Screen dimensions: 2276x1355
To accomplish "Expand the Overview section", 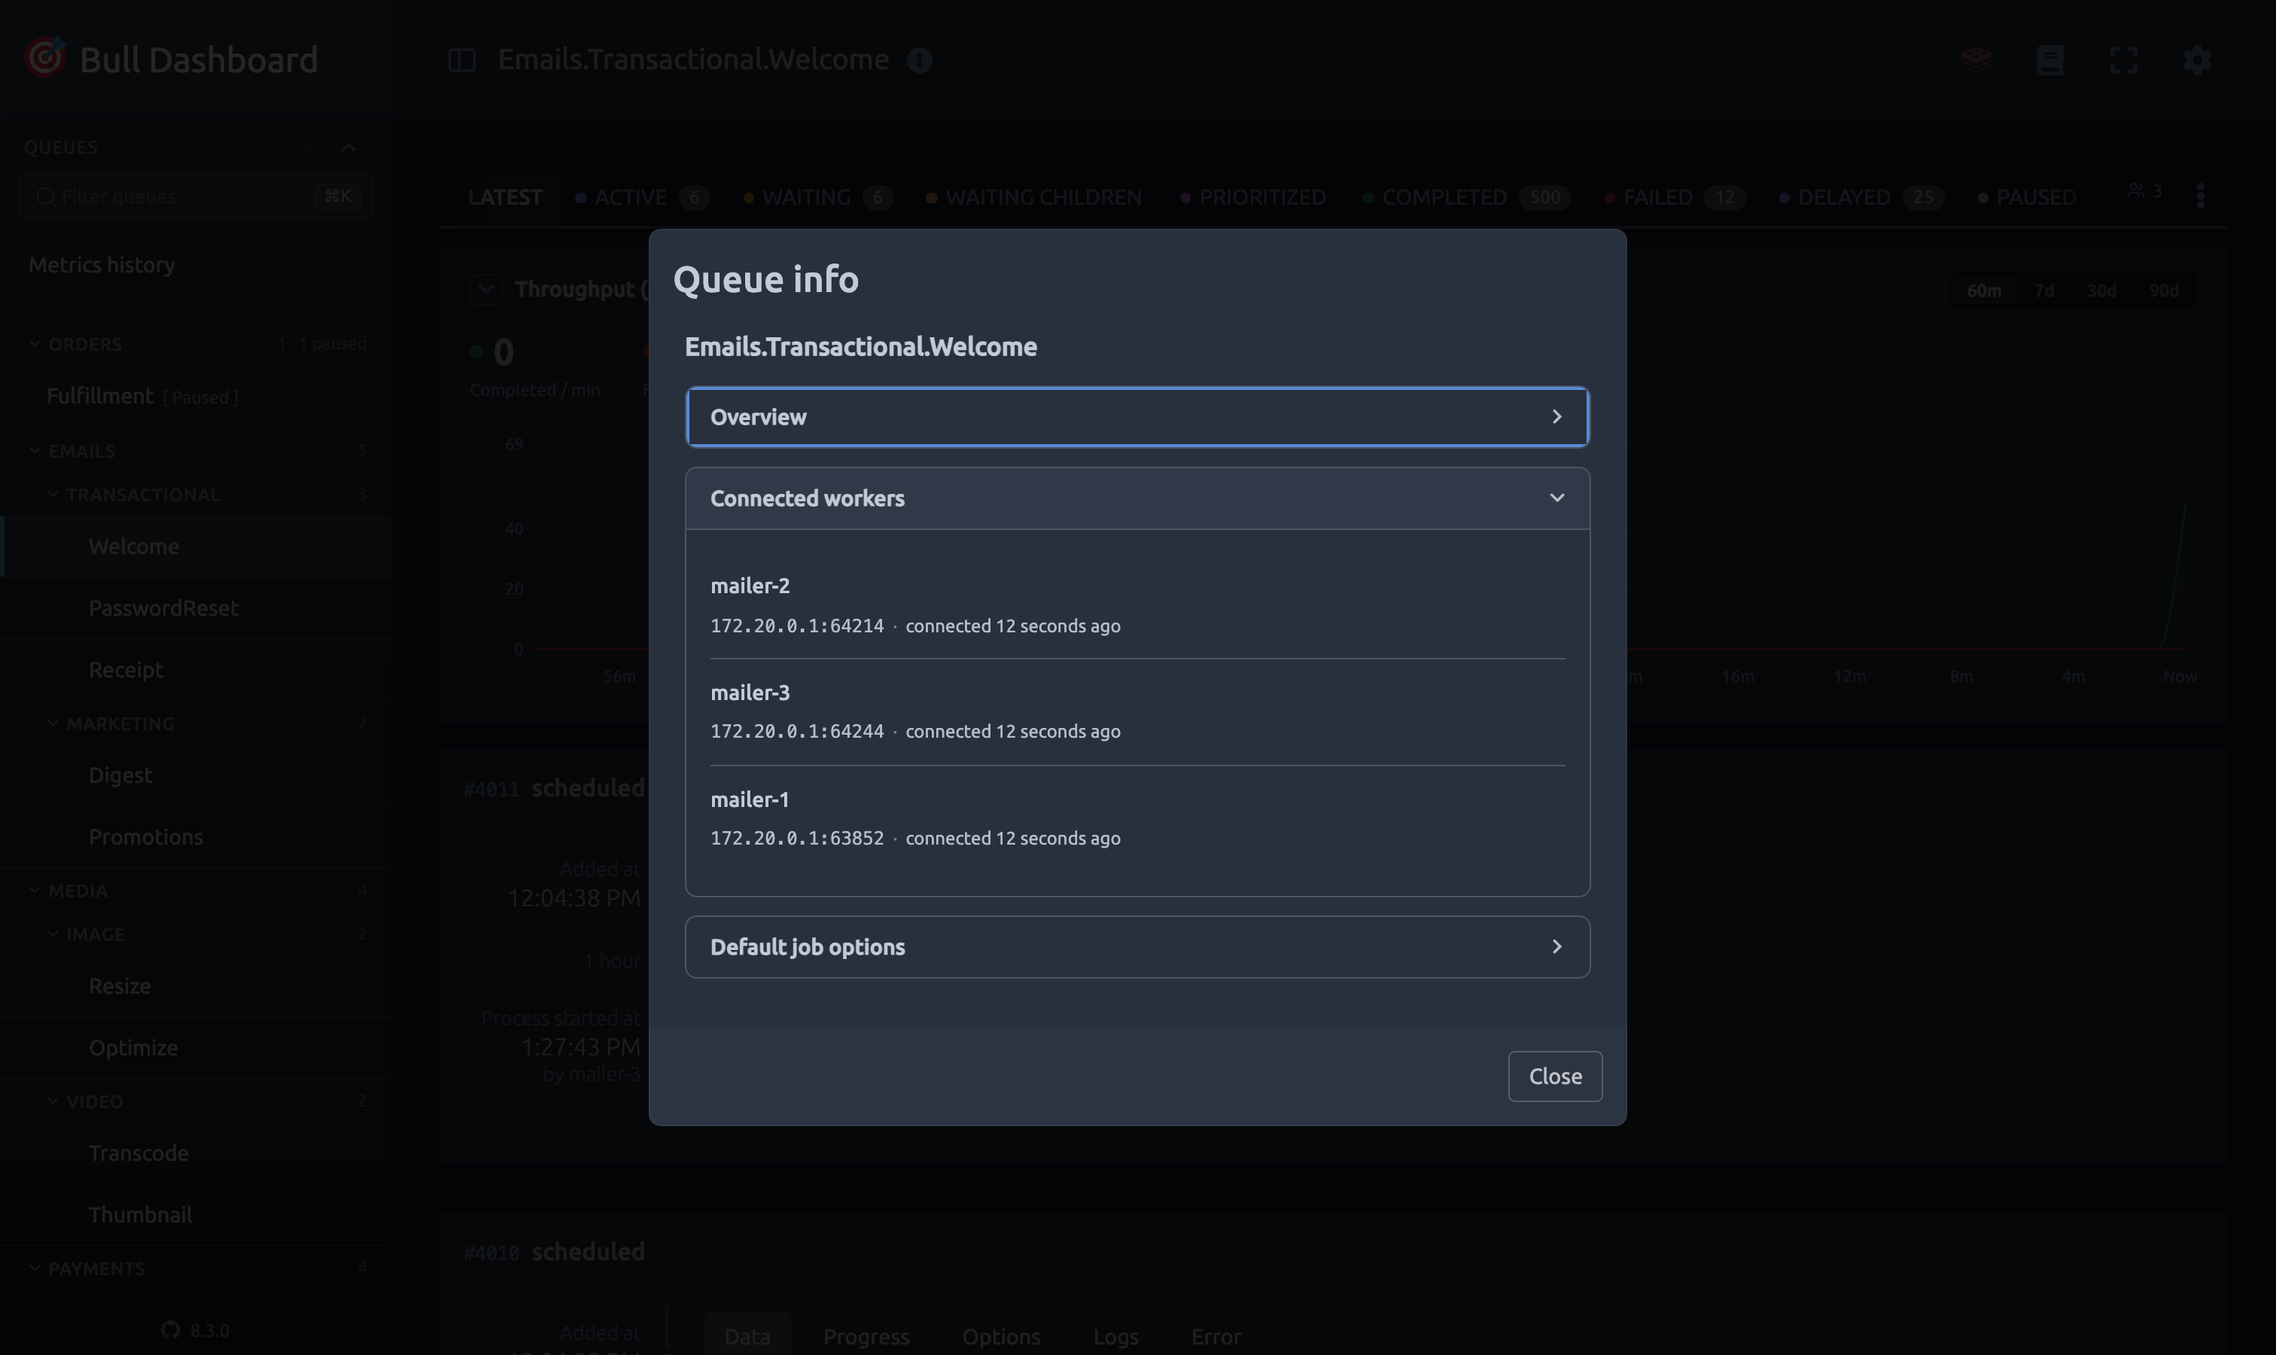I will (x=1136, y=416).
